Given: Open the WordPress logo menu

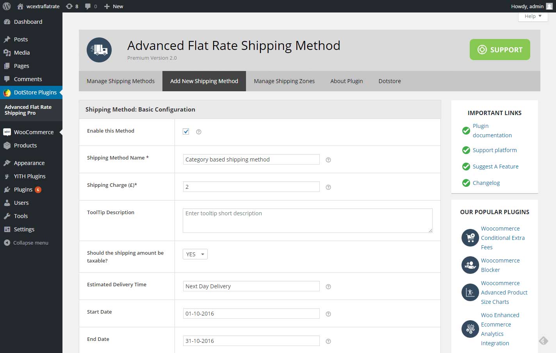Looking at the screenshot, I should point(7,6).
